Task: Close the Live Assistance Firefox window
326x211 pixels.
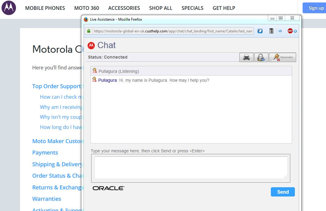Action: [292, 18]
